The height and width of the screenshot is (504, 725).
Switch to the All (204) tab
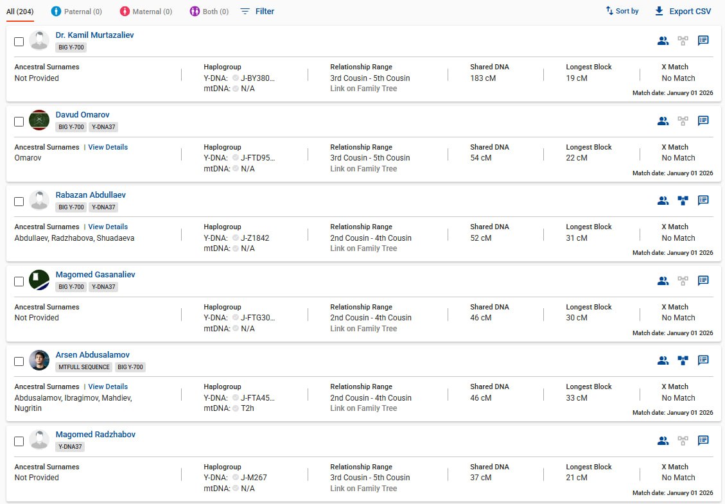click(x=20, y=12)
